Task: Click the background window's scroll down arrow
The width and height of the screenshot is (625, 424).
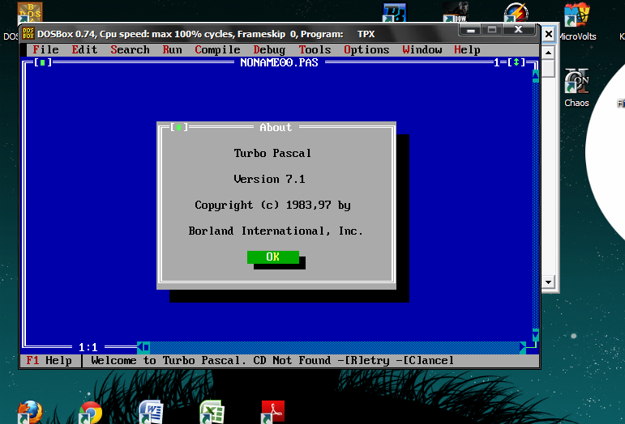Action: point(549,282)
